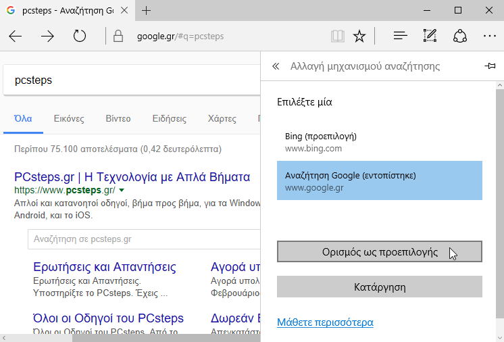Pin the settings pane with pin icon
Viewport: 504px width, 342px height.
point(490,66)
